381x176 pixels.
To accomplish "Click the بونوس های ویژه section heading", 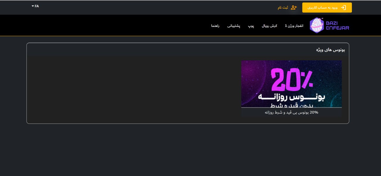I will pos(330,50).
